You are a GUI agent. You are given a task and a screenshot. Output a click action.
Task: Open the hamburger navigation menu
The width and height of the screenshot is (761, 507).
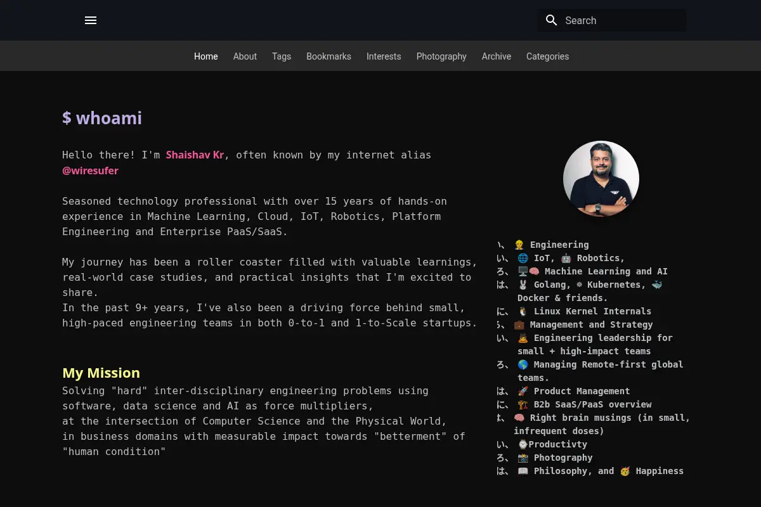(91, 20)
